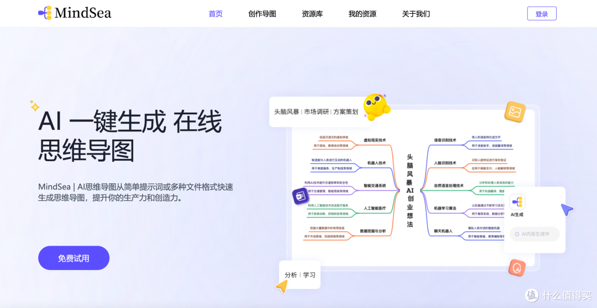This screenshot has height=308, width=597.
Task: Select the 机器人技术 branch node
Action: pos(376,163)
